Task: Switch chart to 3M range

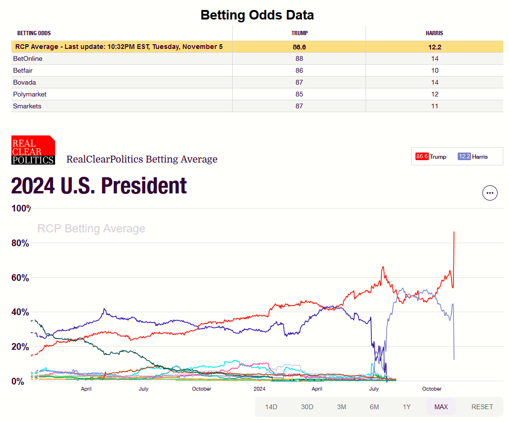Action: pyautogui.click(x=341, y=407)
